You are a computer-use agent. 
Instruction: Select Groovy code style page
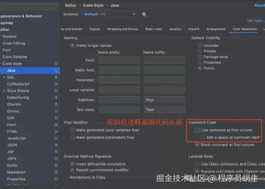13,111
